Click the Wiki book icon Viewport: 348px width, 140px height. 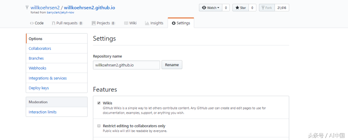[x=126, y=23]
